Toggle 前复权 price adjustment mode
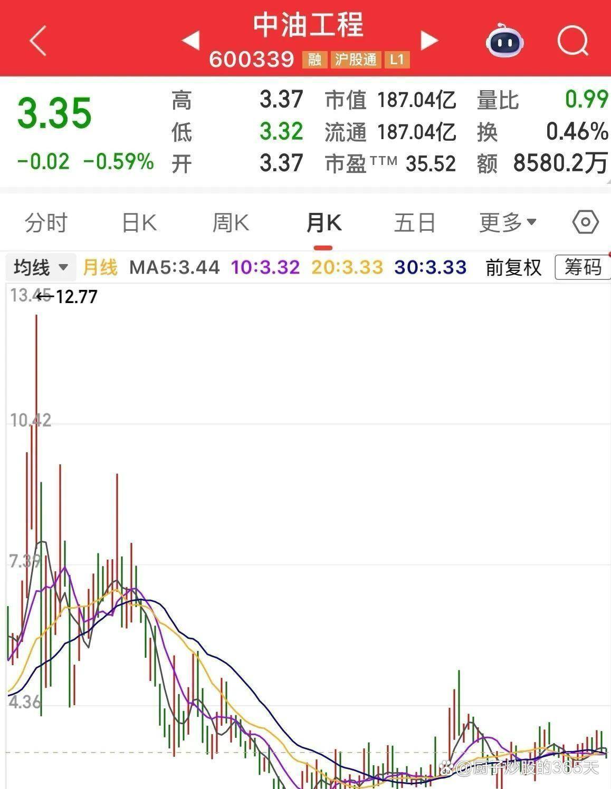This screenshot has width=611, height=789. [513, 268]
